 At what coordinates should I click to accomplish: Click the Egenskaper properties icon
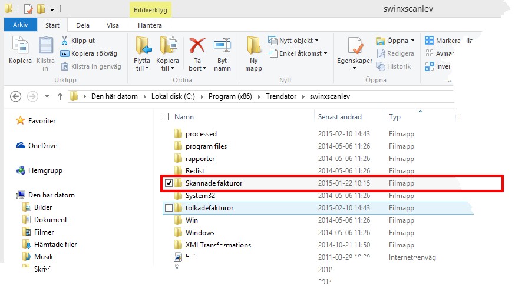click(x=355, y=45)
